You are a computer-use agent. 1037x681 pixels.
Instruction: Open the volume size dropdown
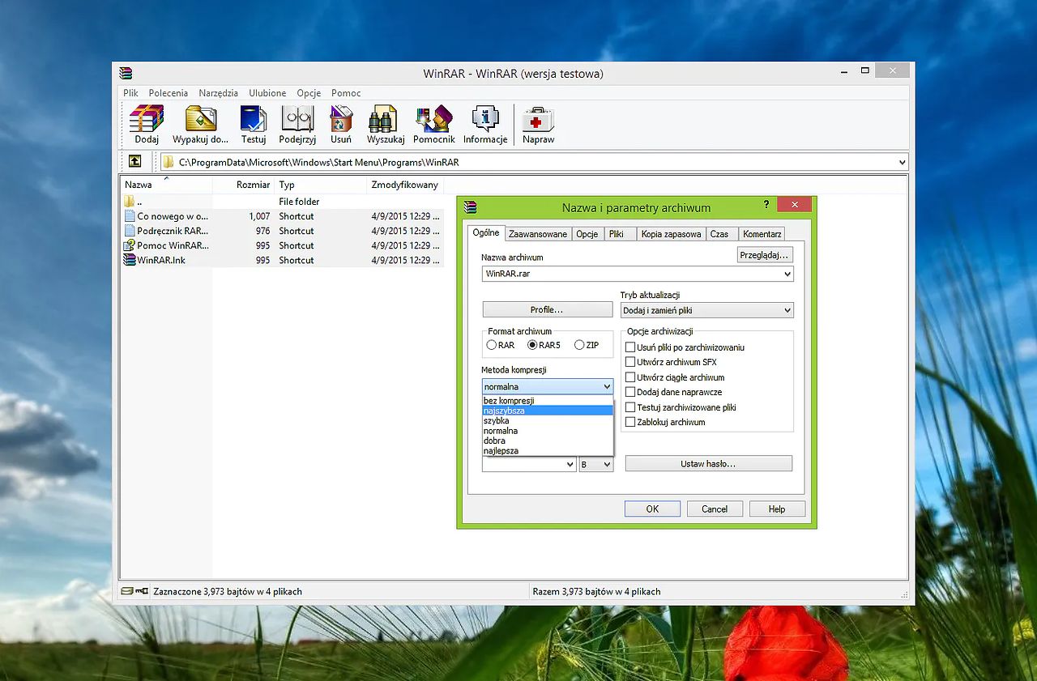point(570,465)
